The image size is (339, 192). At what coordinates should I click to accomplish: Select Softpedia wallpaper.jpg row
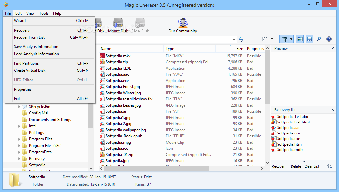click(x=182, y=130)
